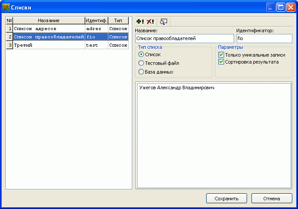298x209 pixels.
Task: Focus the Идентификатор input field
Action: 264,38
